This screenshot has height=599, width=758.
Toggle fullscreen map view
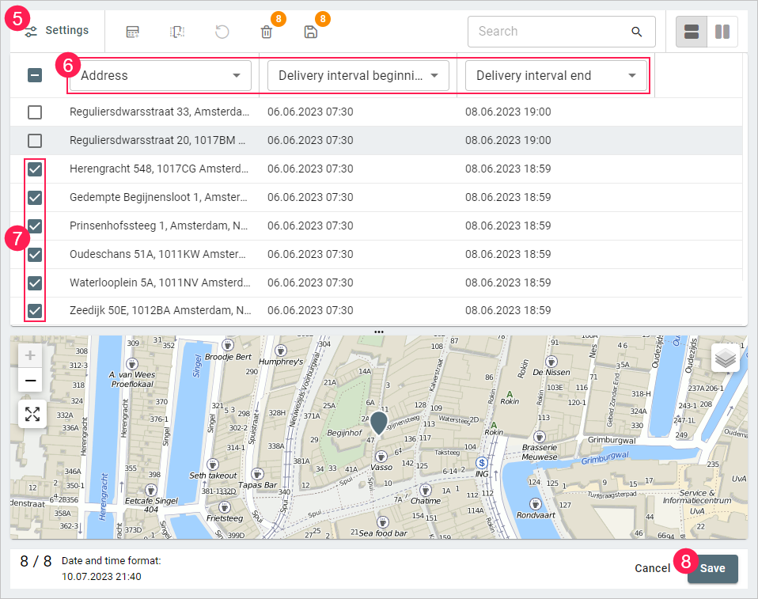click(32, 414)
